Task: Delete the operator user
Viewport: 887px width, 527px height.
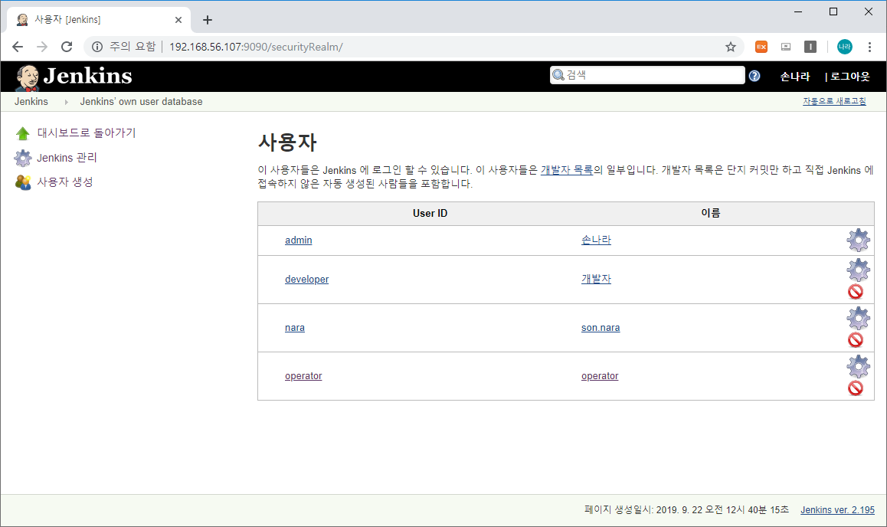Action: [x=856, y=388]
